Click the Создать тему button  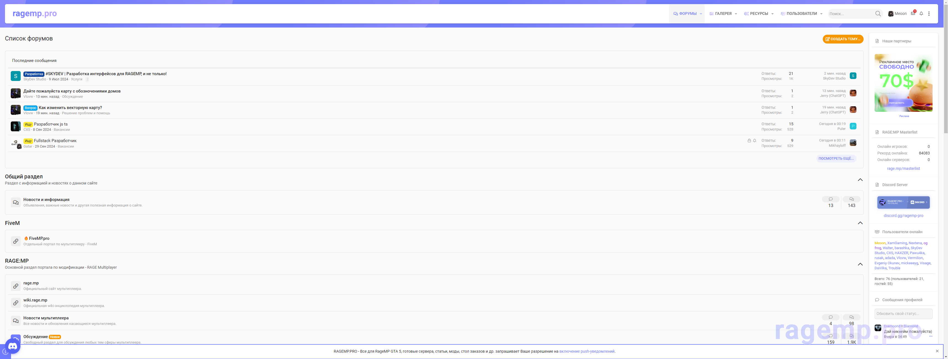(x=843, y=39)
